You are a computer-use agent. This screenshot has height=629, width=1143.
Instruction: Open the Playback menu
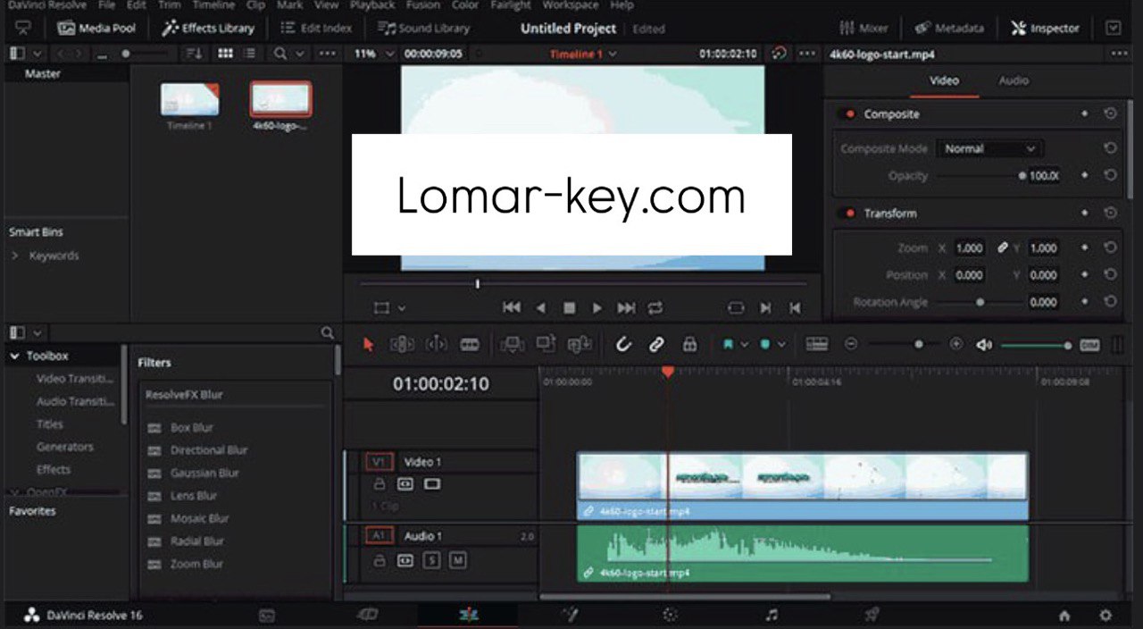click(372, 4)
